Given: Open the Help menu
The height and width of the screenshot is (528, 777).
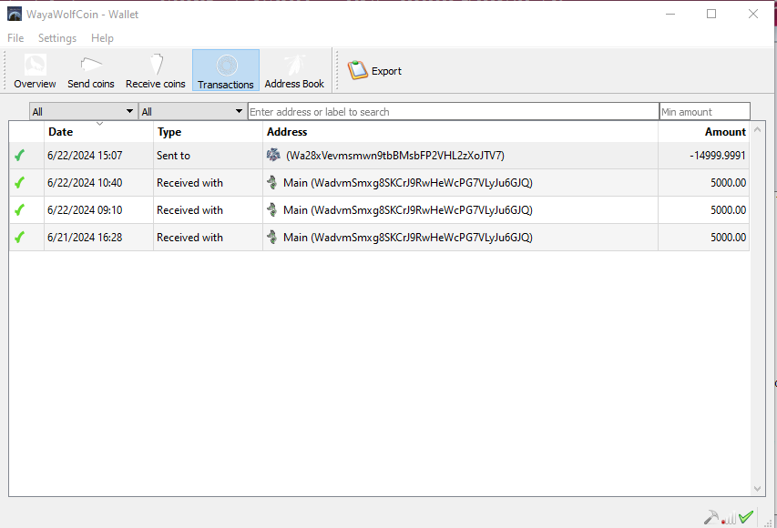Looking at the screenshot, I should pos(102,38).
